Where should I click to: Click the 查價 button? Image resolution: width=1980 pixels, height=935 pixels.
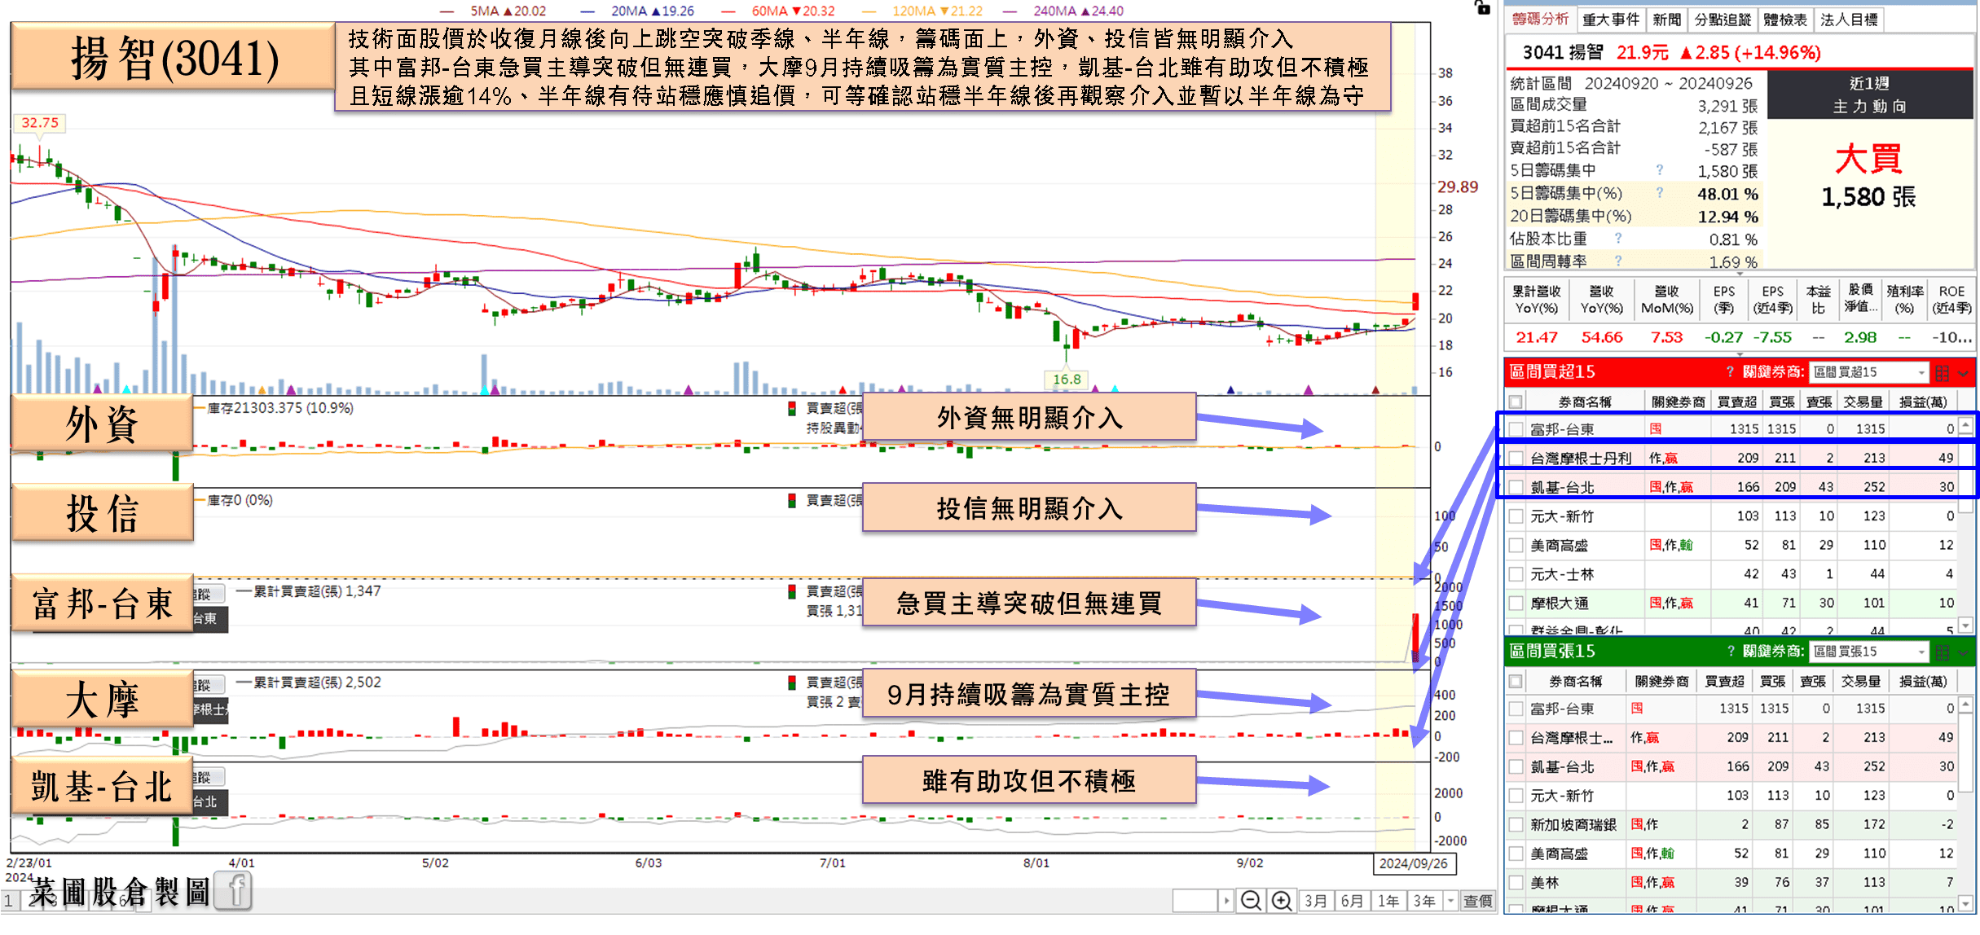pyautogui.click(x=1478, y=901)
